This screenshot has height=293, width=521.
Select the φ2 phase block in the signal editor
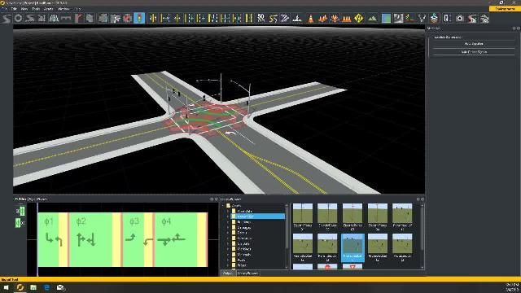[x=90, y=239]
